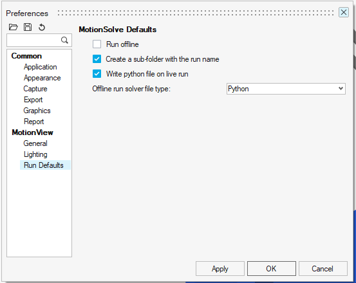356x283 pixels.
Task: Select Run Defaults in the tree
Action: tap(45, 165)
